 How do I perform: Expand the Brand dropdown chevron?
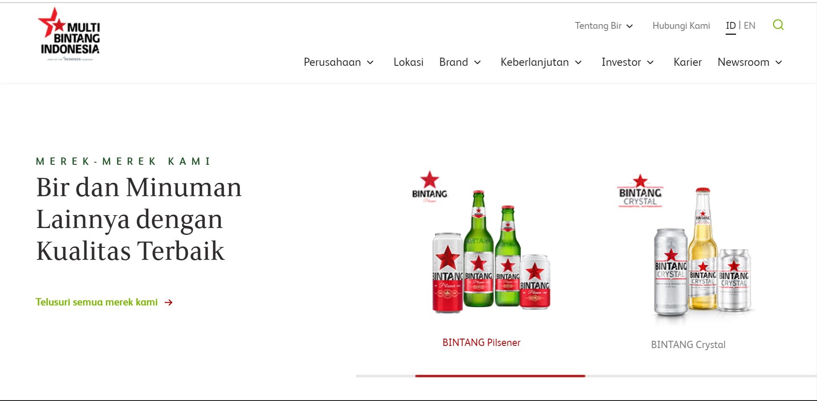pos(477,62)
